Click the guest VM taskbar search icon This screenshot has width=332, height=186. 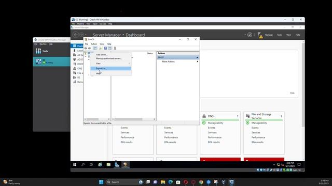coord(83,165)
